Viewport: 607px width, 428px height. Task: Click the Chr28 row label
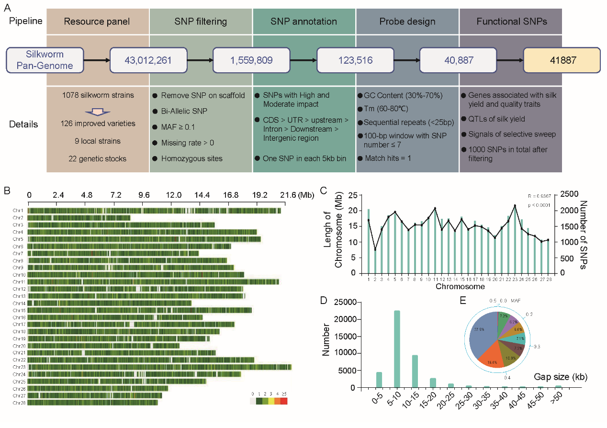tap(20, 403)
